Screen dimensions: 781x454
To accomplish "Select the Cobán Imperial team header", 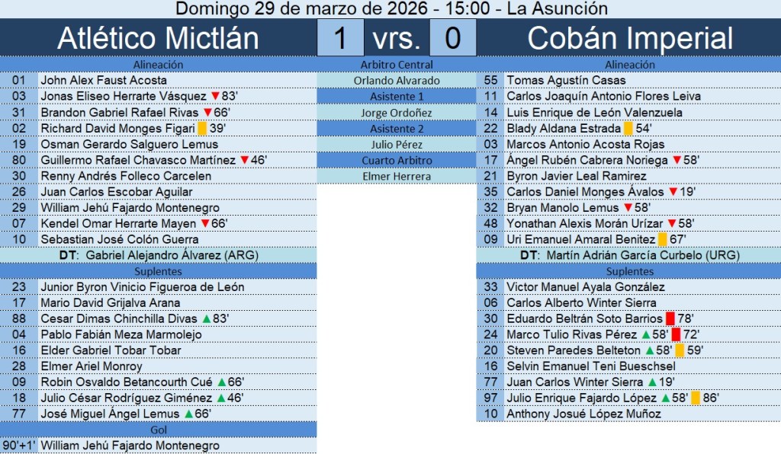I will point(629,38).
